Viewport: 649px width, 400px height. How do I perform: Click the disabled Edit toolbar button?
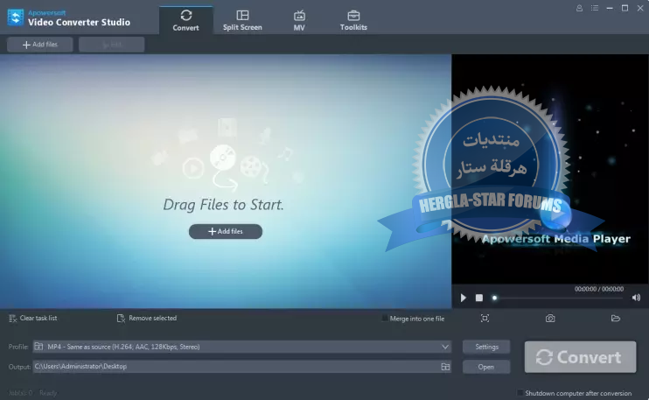112,45
